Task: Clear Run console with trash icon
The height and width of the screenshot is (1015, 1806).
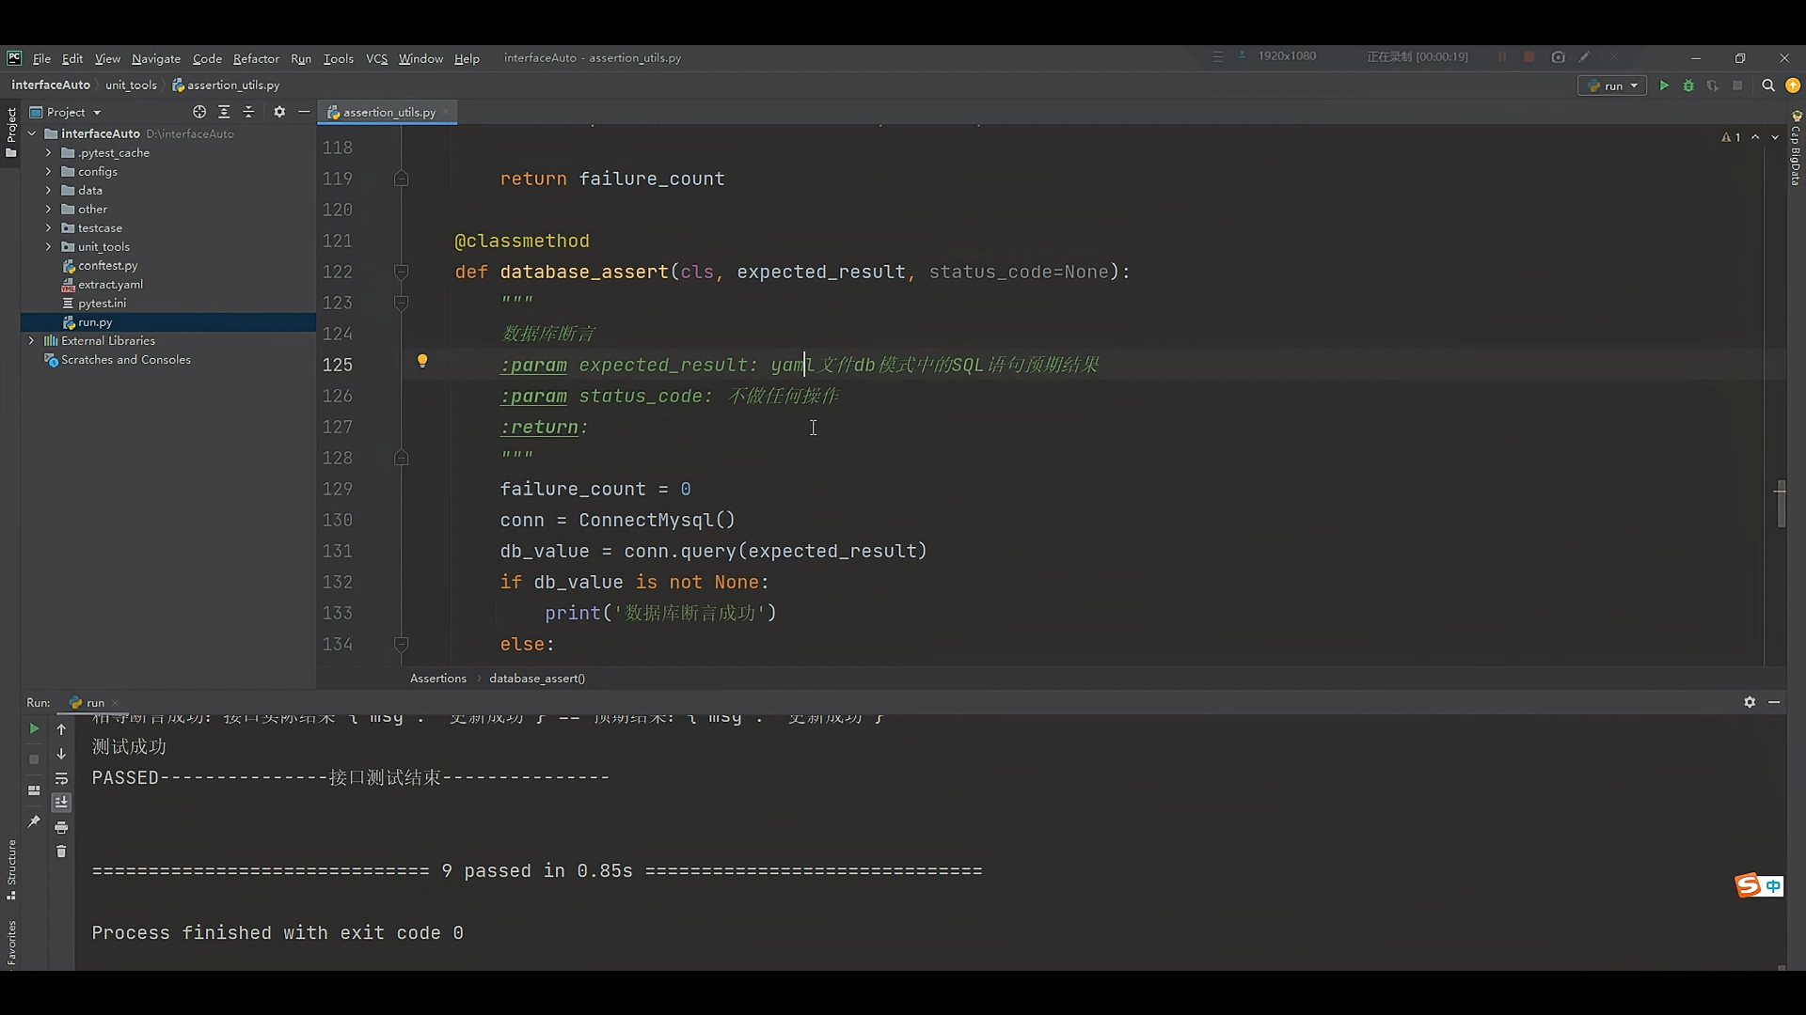Action: point(61,851)
